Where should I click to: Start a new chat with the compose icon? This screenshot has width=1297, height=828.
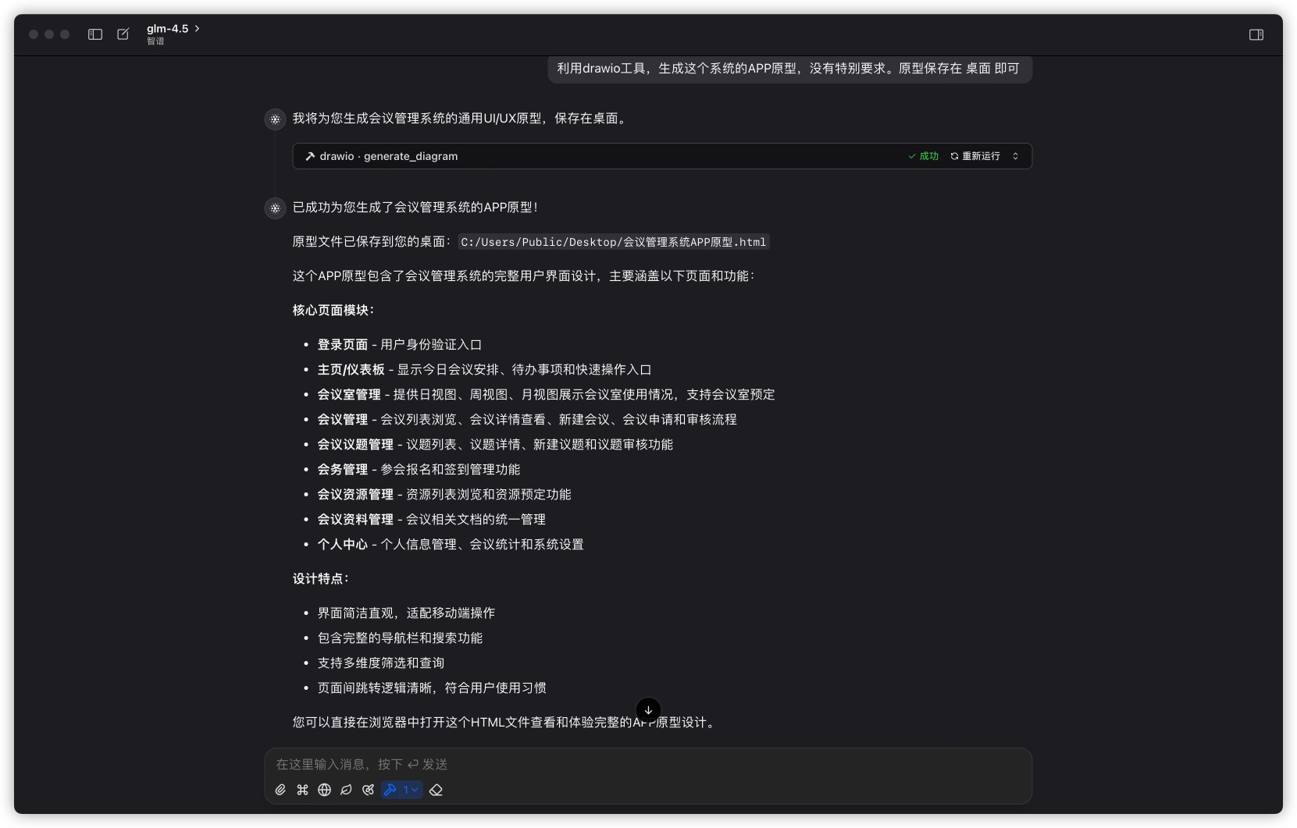123,34
